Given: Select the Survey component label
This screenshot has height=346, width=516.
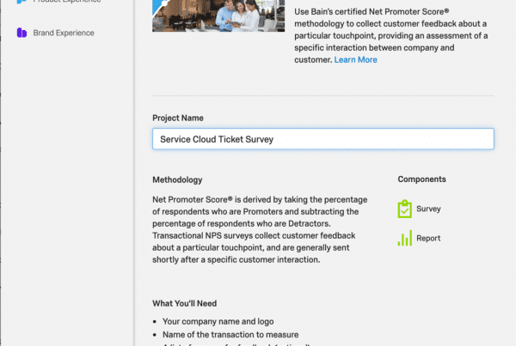Looking at the screenshot, I should point(428,209).
